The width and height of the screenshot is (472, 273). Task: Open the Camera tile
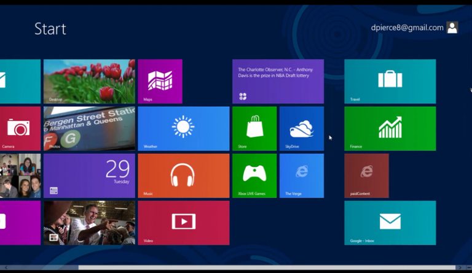[x=20, y=129]
